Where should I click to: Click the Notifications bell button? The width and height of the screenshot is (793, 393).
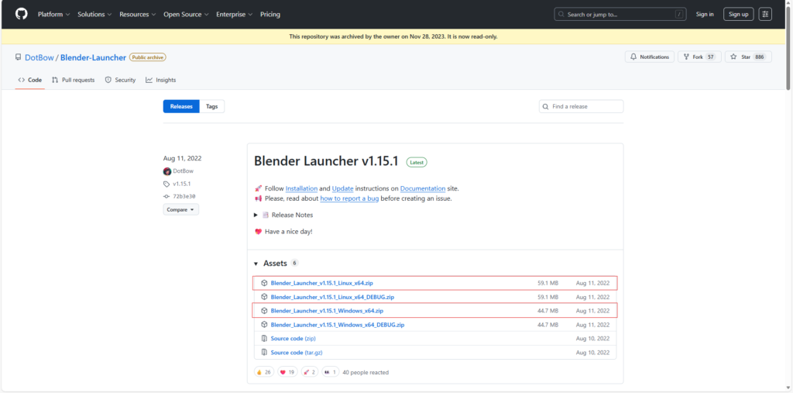coord(649,57)
